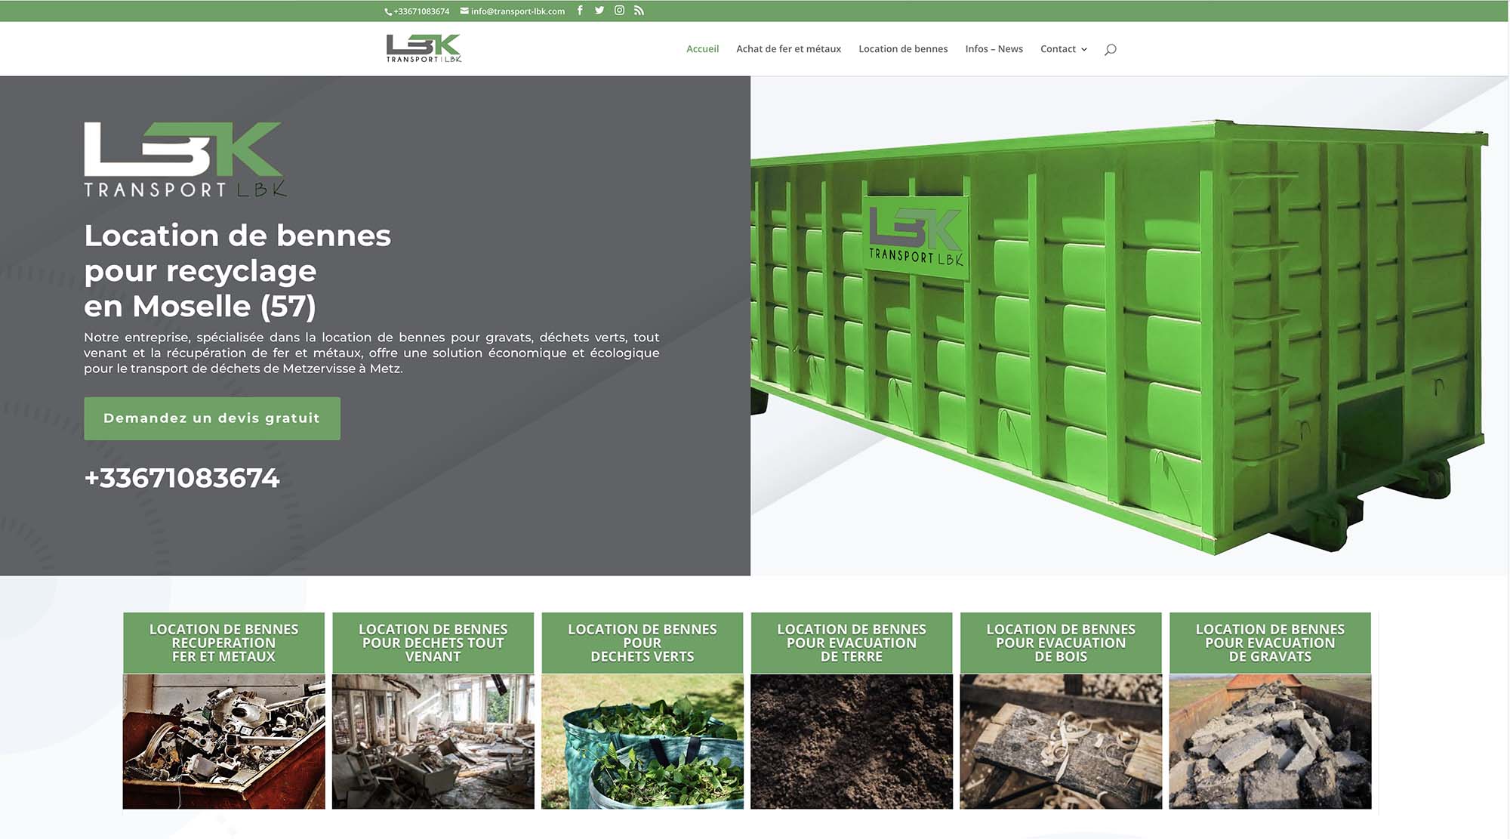The image size is (1510, 839).
Task: Click info@transport-lbk.com email link
Action: (x=518, y=11)
